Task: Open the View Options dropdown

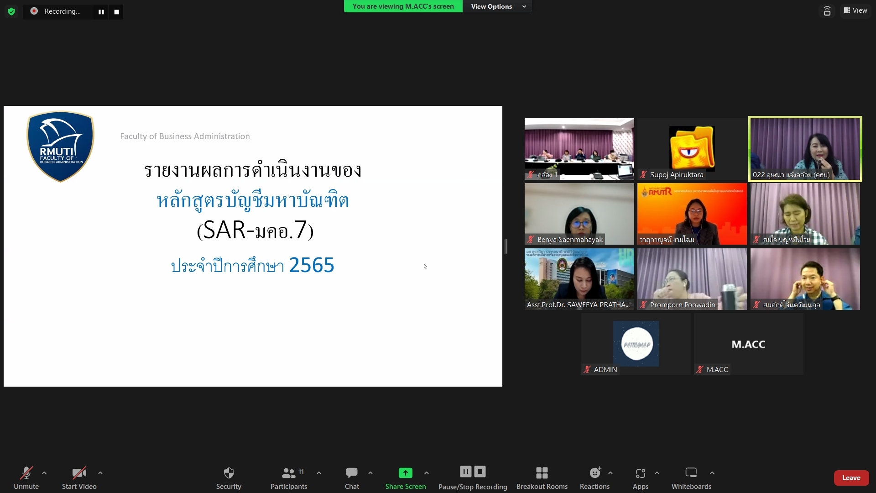Action: pyautogui.click(x=497, y=6)
